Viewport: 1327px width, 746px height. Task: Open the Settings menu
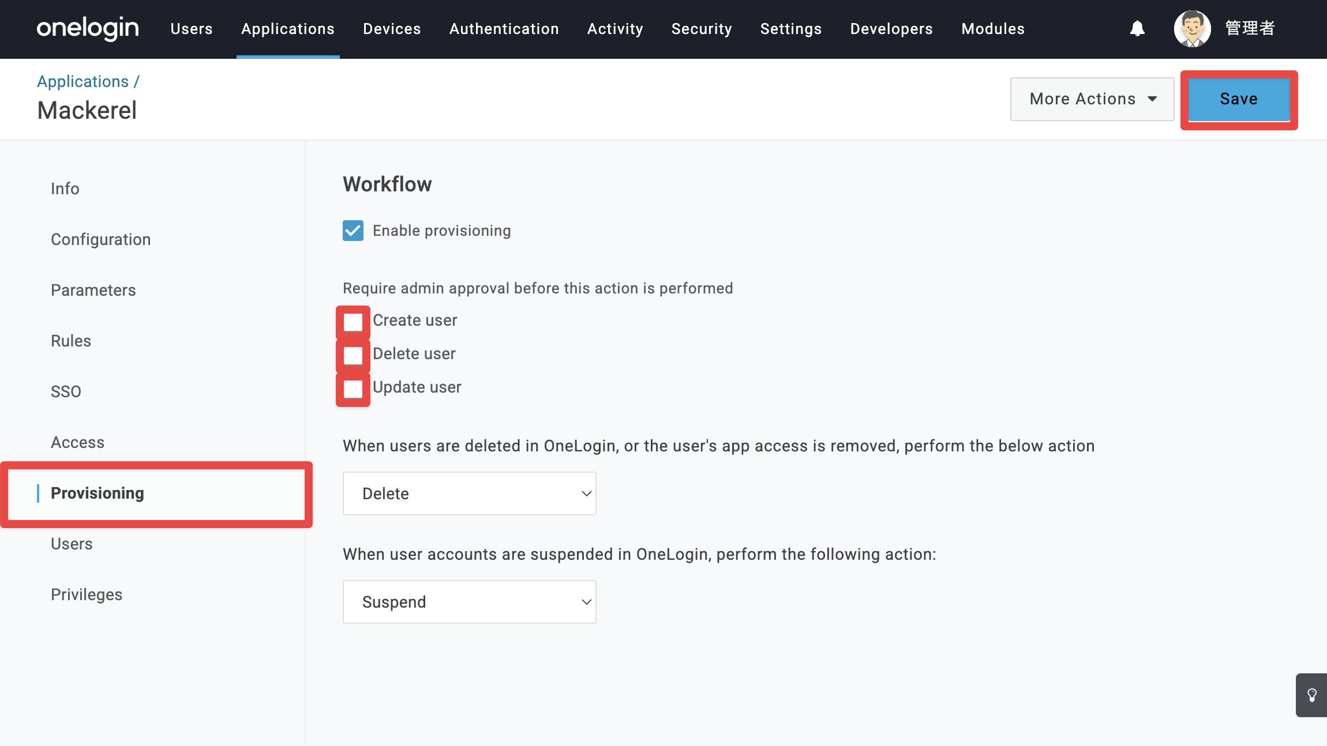point(791,29)
